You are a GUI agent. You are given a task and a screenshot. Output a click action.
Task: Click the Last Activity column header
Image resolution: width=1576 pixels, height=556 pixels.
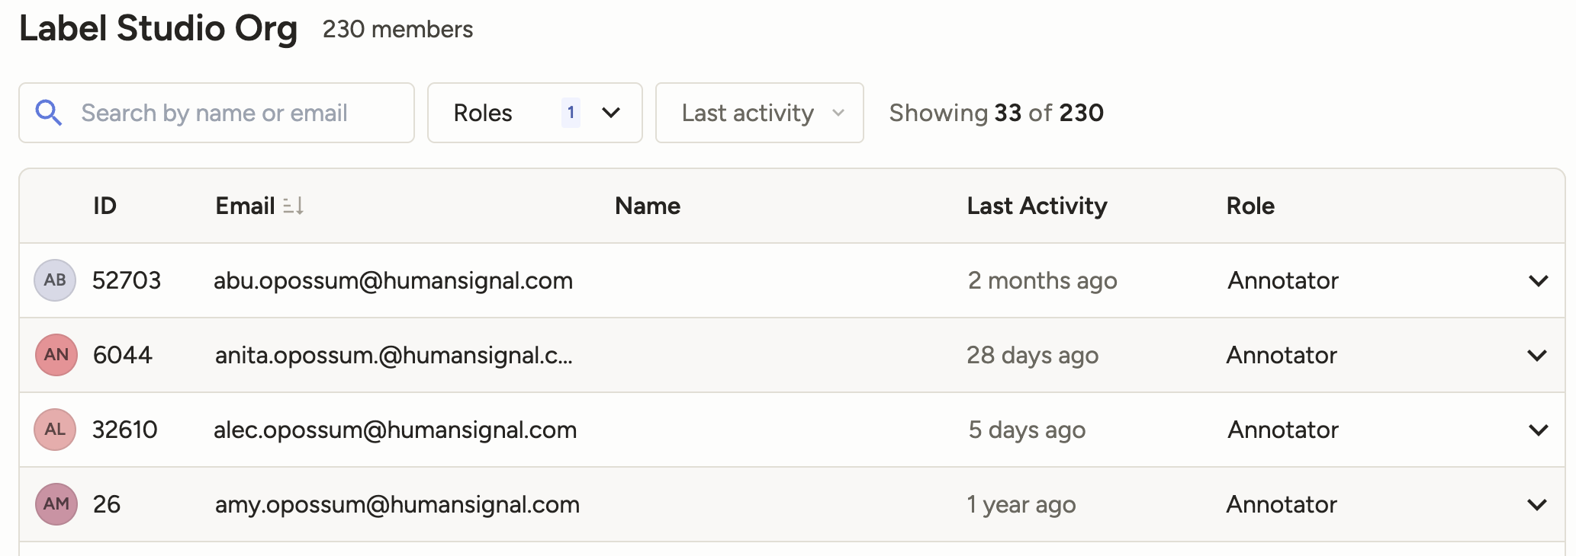click(1037, 206)
